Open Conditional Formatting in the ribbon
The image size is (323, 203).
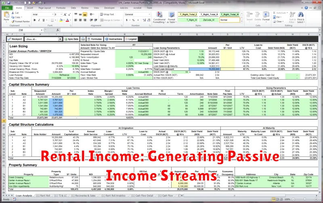(x=159, y=17)
